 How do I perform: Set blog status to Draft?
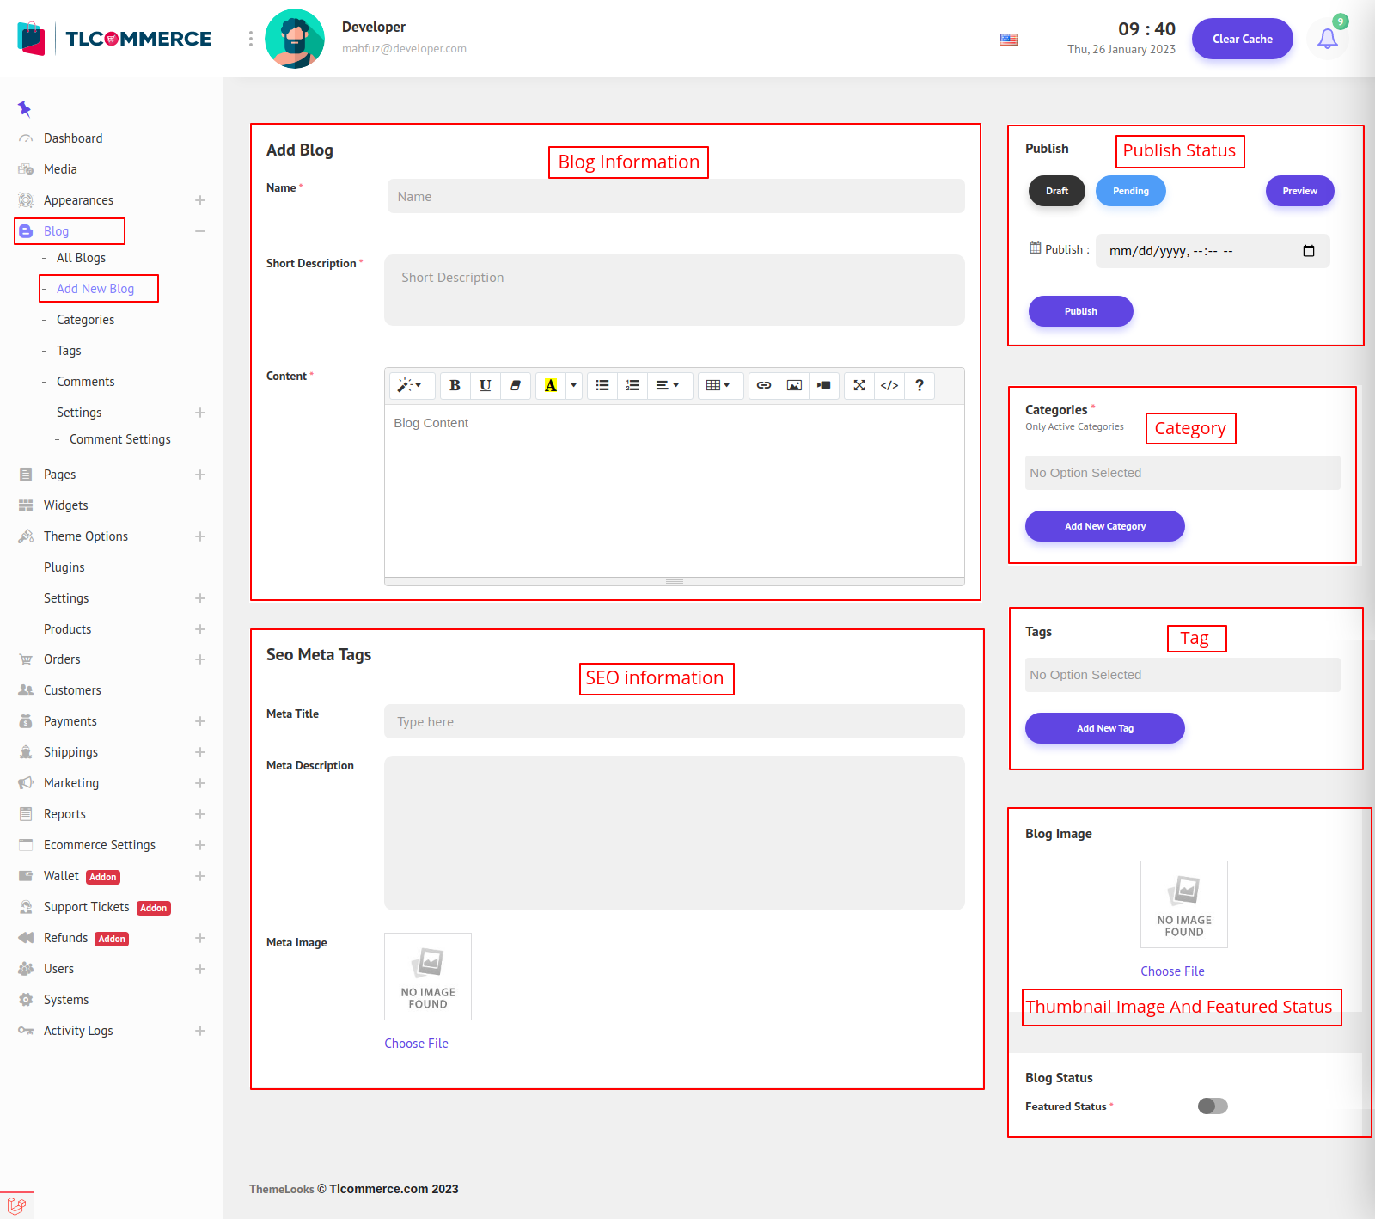coord(1056,191)
